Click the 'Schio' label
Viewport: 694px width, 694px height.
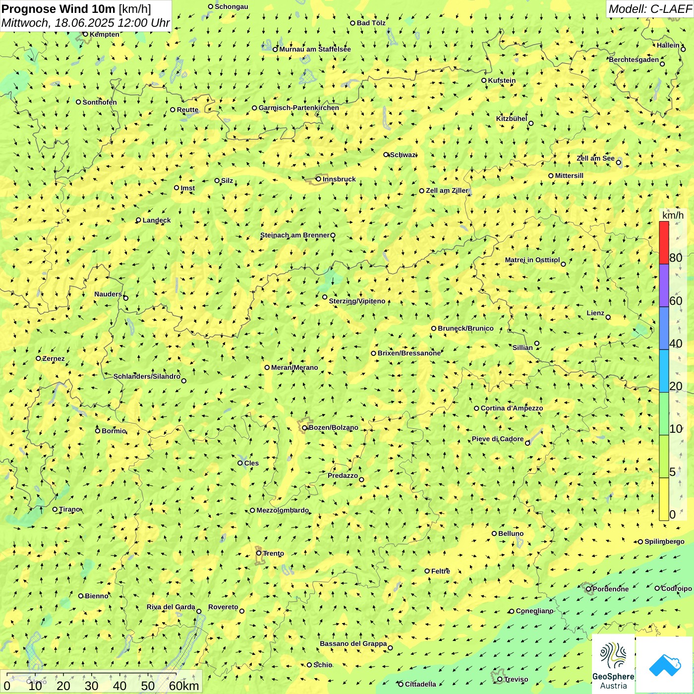point(323,665)
